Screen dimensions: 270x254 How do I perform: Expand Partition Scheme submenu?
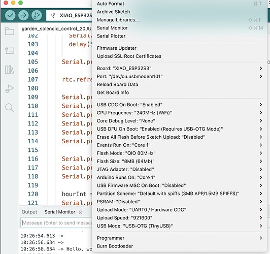click(179, 194)
